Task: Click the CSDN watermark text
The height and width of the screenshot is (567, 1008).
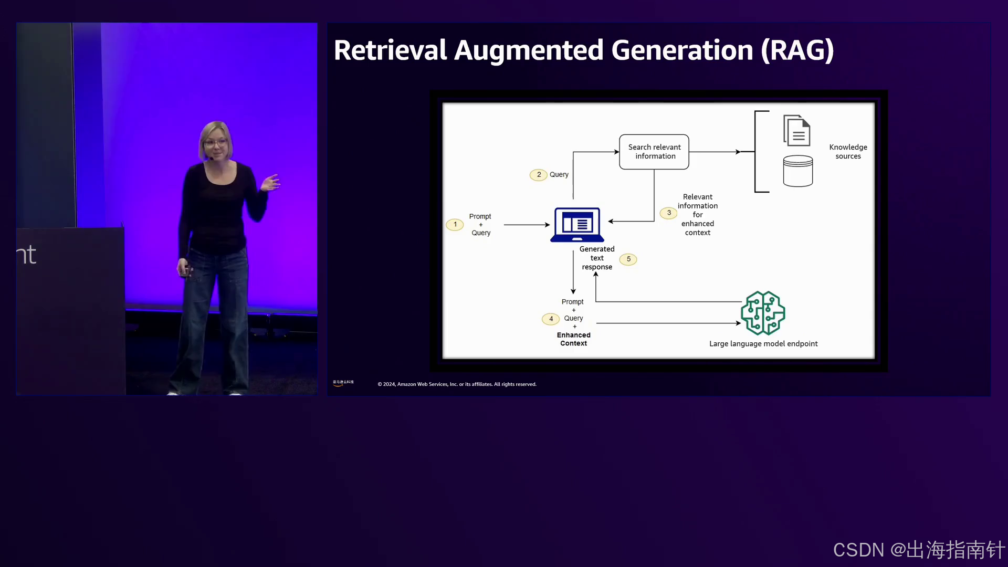Action: (918, 550)
